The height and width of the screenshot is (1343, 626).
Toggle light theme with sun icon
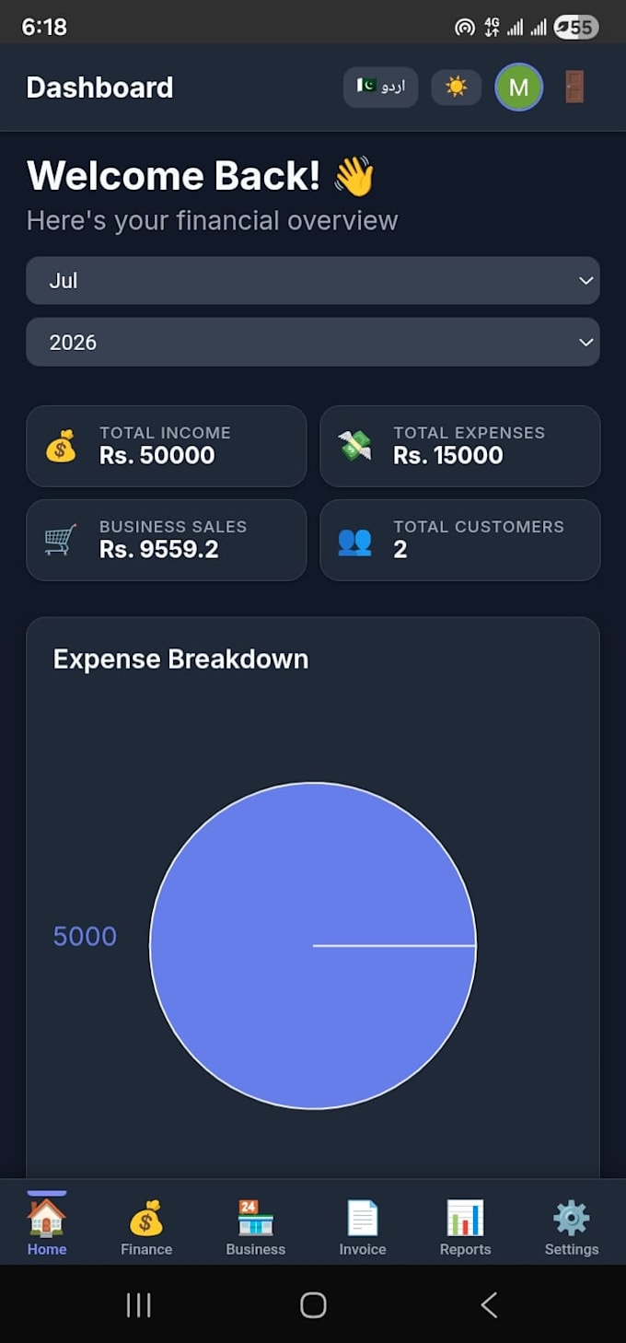(456, 87)
